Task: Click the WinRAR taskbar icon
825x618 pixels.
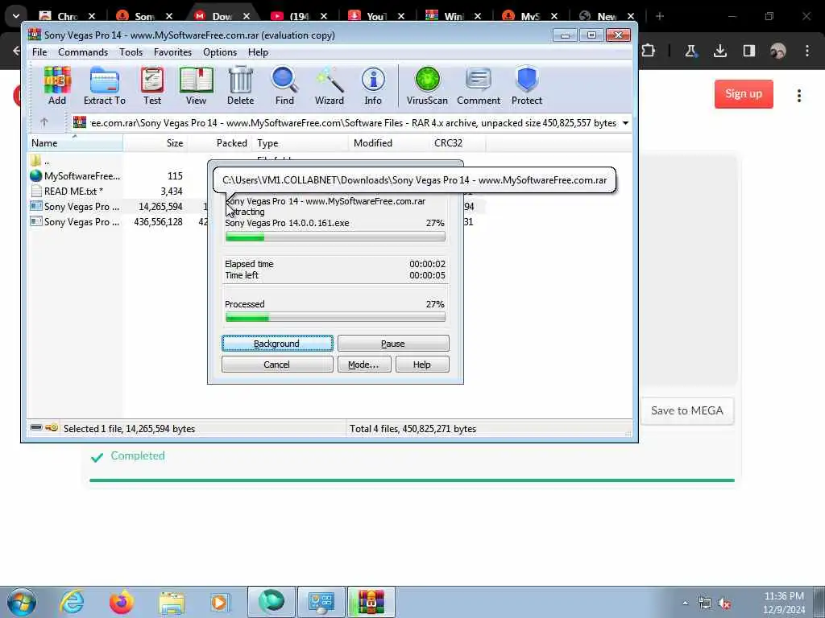Action: pos(371,602)
